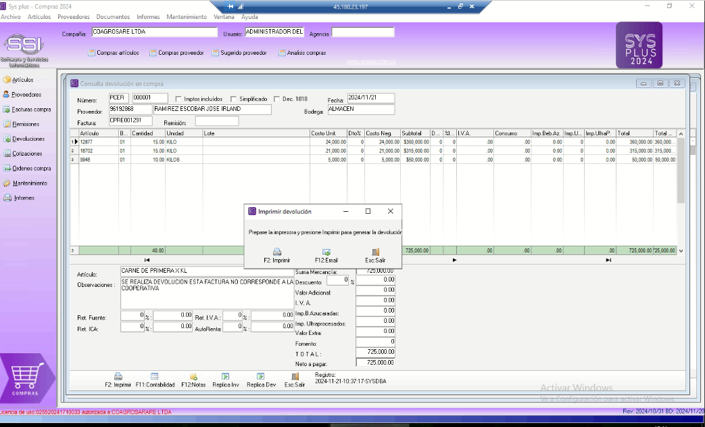
Task: Open the Mantenimiento menu
Action: [187, 17]
